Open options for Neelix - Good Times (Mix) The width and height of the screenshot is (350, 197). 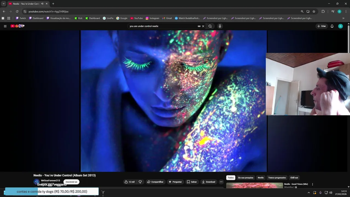pyautogui.click(x=313, y=184)
